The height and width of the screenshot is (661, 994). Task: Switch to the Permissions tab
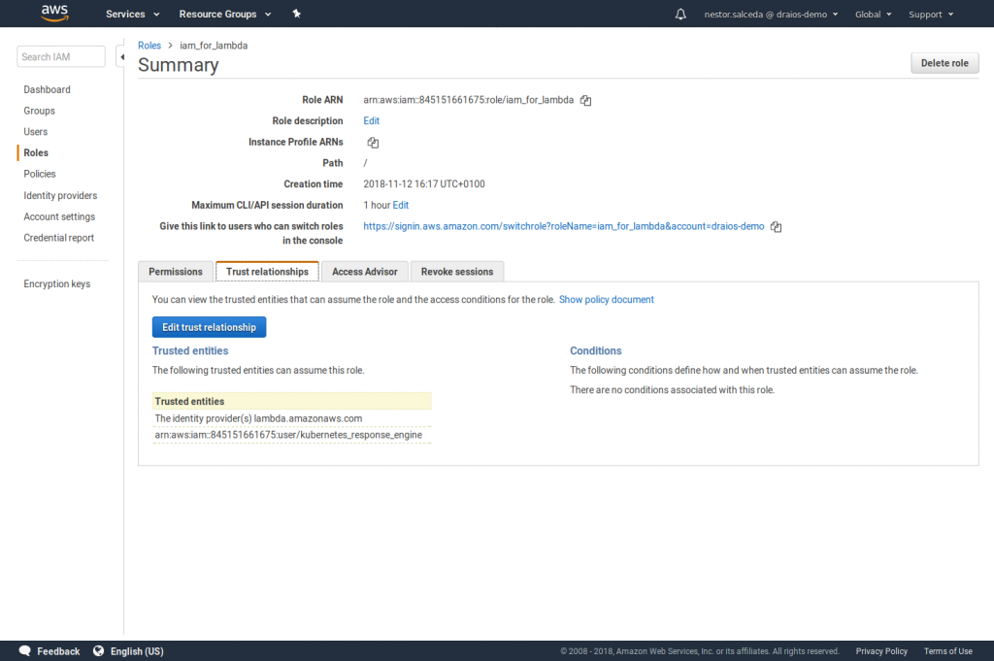pos(175,271)
